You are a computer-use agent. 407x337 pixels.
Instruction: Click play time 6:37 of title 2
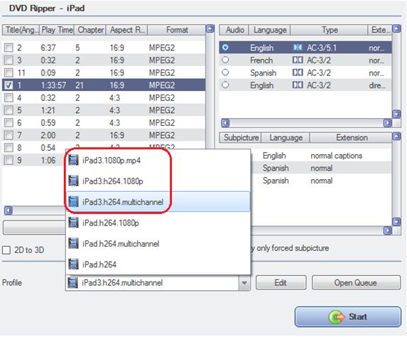coord(48,48)
